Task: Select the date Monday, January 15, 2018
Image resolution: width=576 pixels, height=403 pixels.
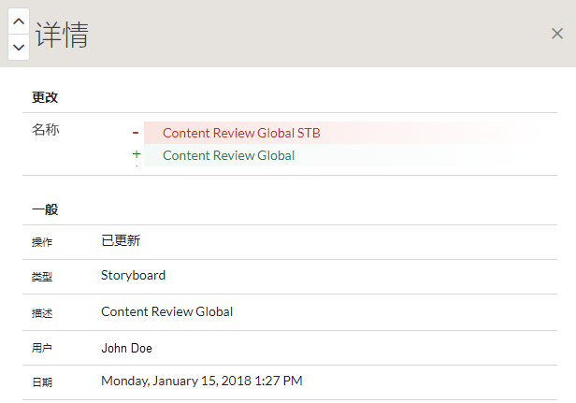Action: pyautogui.click(x=201, y=381)
